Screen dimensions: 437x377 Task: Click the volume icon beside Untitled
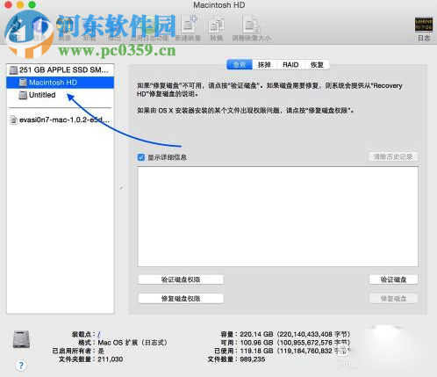coord(23,95)
